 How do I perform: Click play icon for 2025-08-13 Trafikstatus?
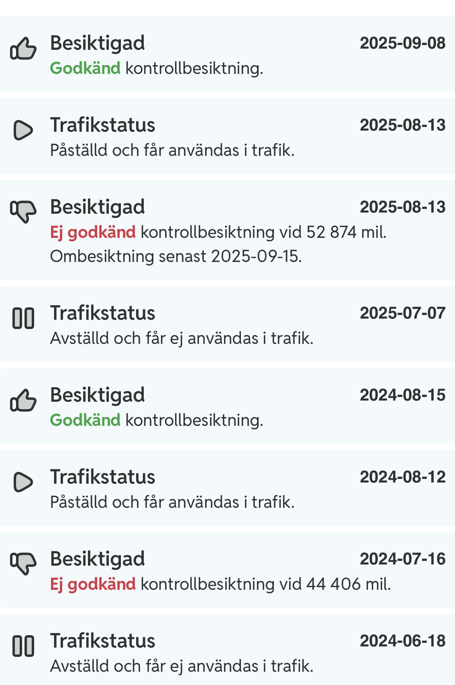click(23, 130)
